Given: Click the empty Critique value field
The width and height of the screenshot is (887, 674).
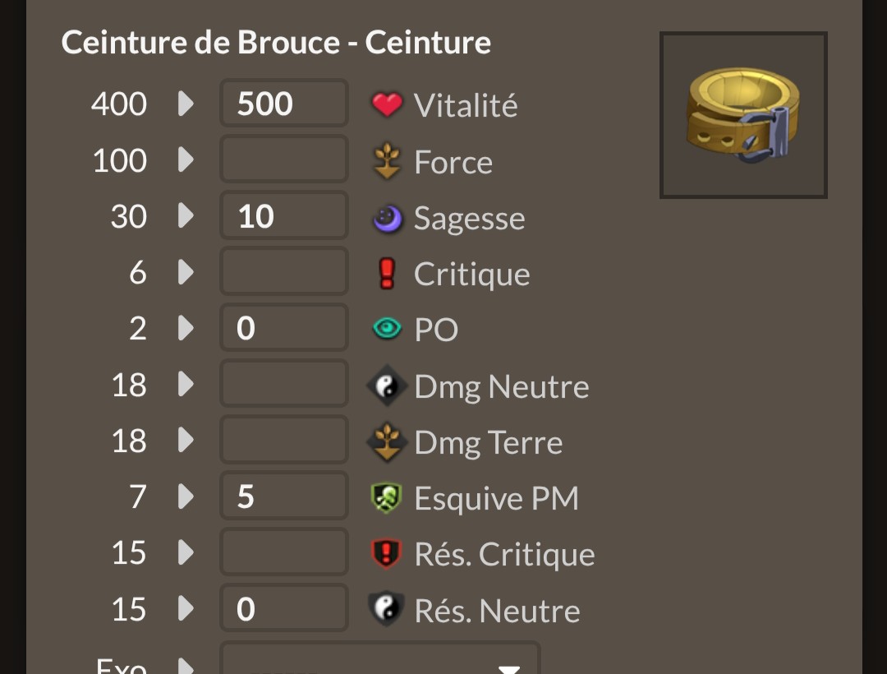Looking at the screenshot, I should (284, 271).
